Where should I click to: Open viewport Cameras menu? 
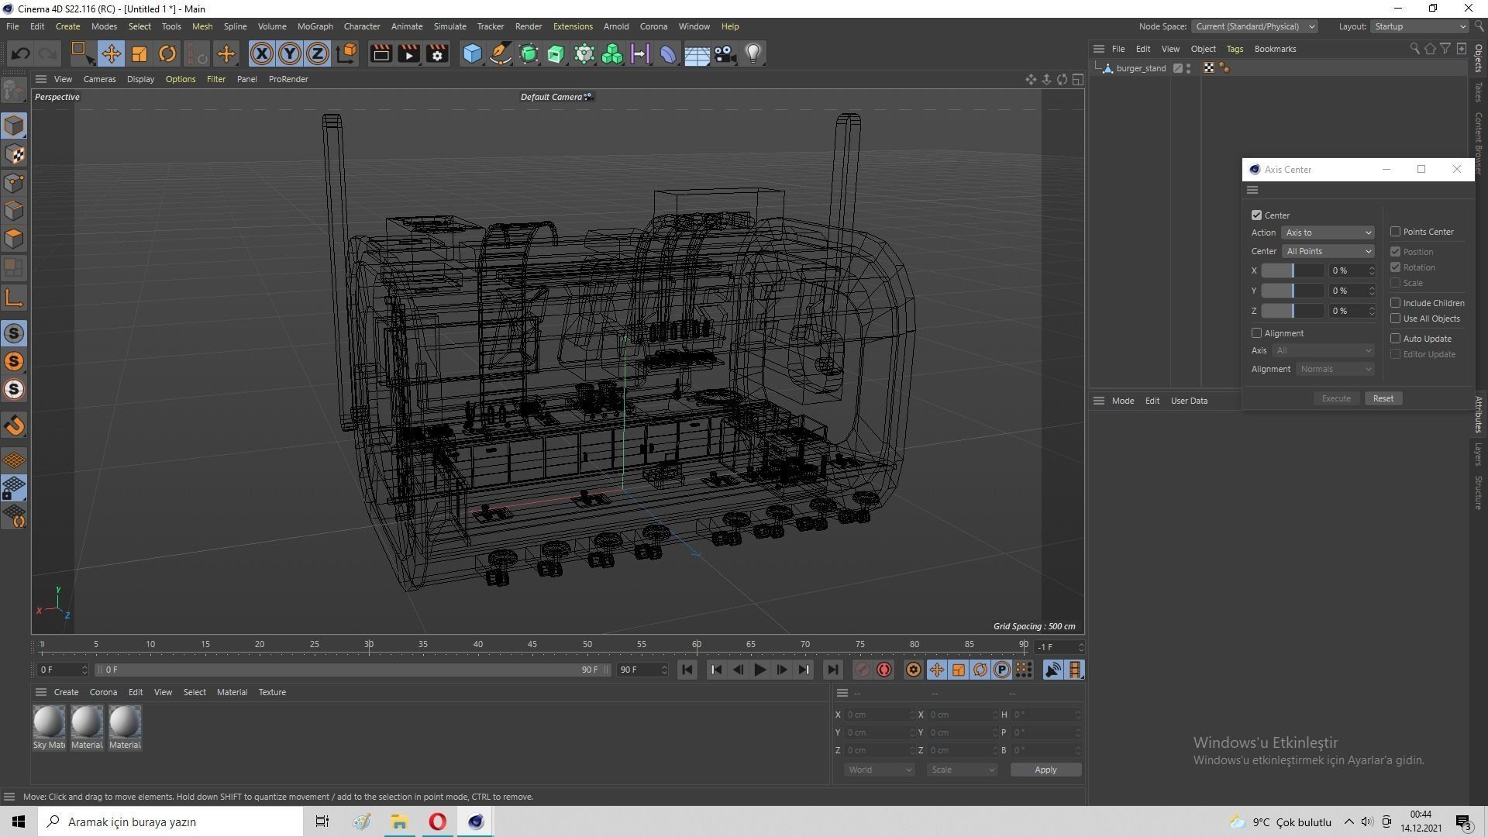[x=99, y=79]
